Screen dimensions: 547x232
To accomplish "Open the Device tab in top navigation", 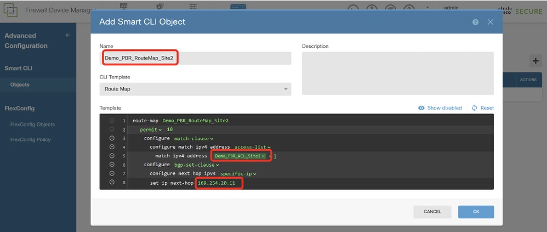I will pyautogui.click(x=238, y=7).
